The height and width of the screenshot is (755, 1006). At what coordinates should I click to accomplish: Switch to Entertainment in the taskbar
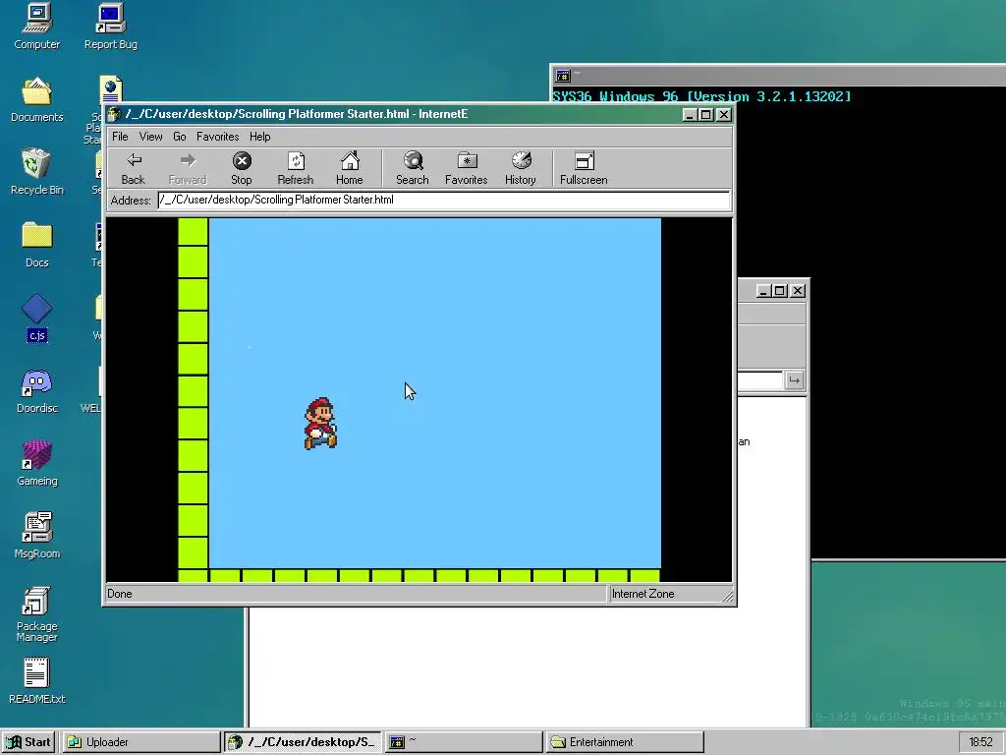tap(625, 742)
